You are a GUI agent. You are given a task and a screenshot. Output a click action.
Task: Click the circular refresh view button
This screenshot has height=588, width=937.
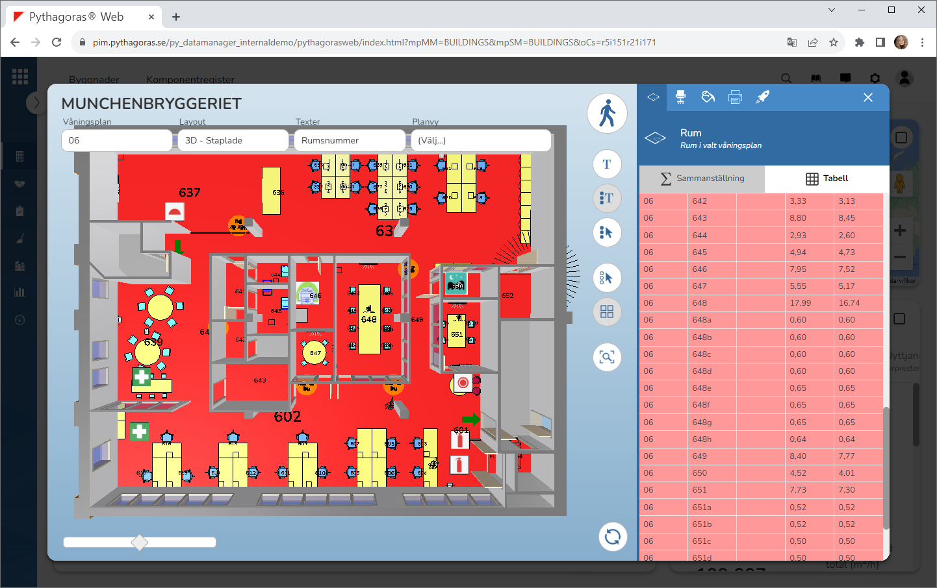coord(612,537)
